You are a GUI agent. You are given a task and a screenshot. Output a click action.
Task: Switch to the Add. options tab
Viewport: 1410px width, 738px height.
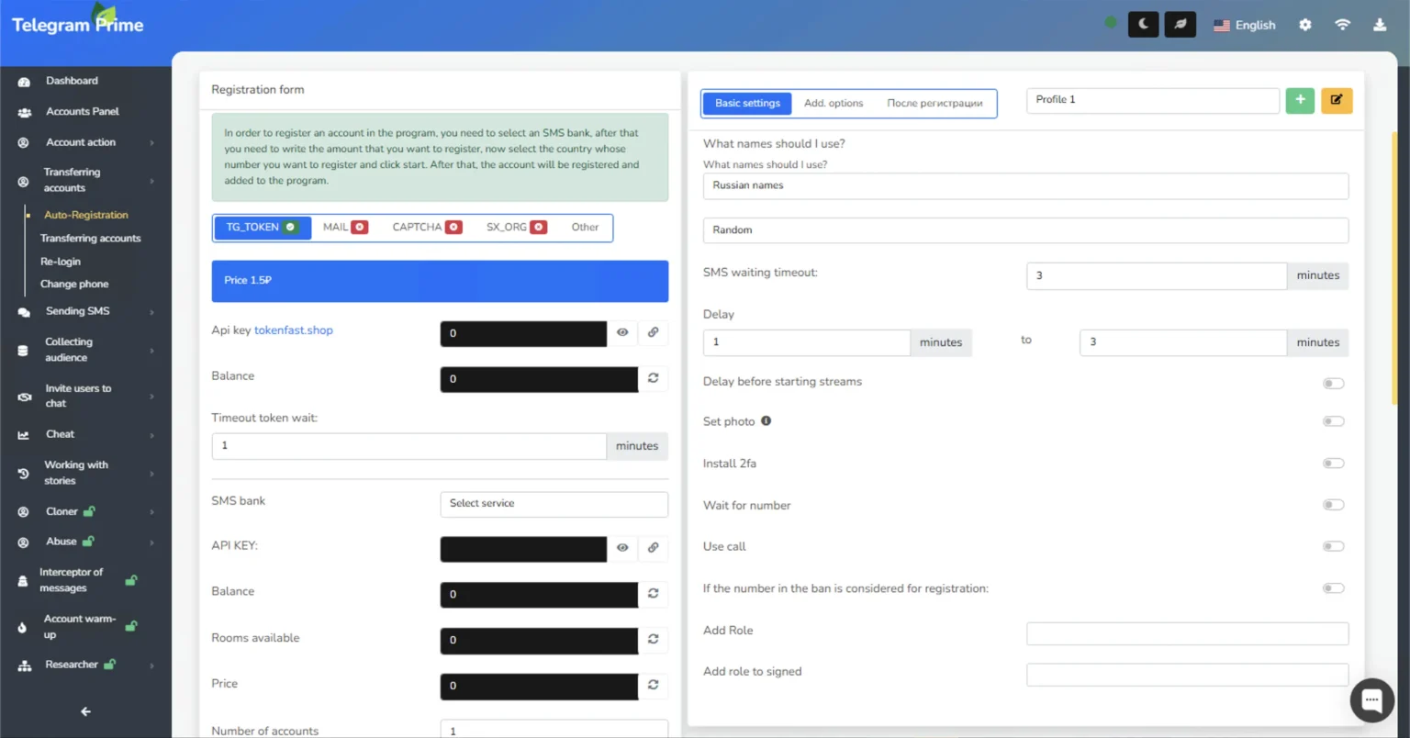pyautogui.click(x=834, y=104)
